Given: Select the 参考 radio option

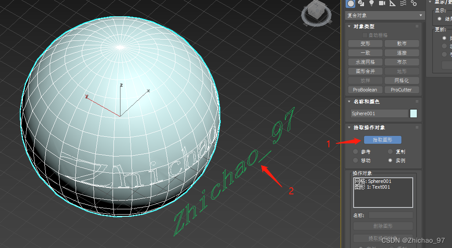Looking at the screenshot, I should 355,152.
